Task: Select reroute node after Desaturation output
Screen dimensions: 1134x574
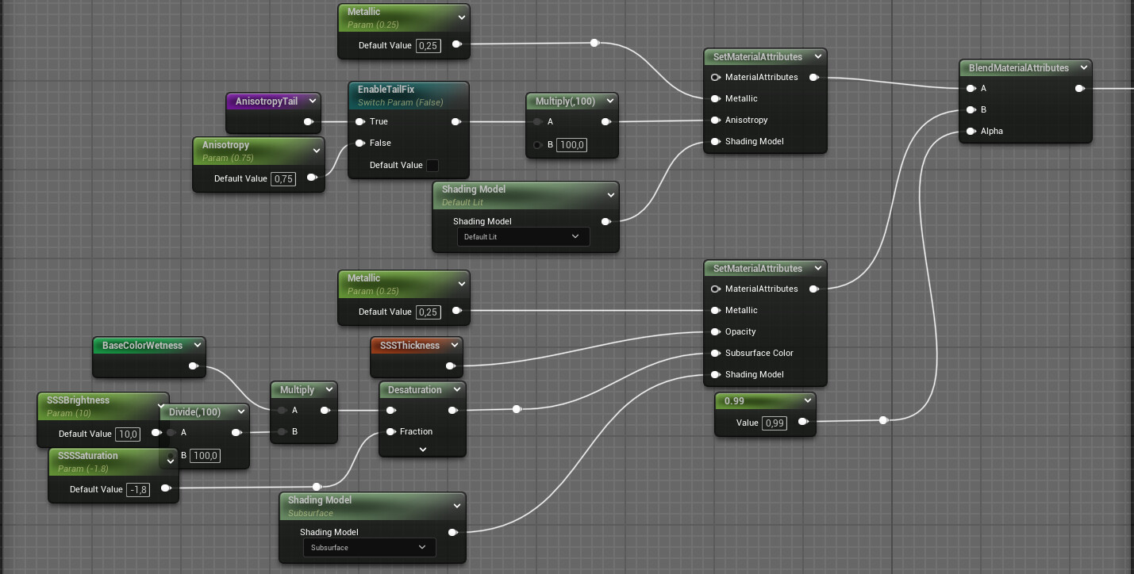Action: 517,409
